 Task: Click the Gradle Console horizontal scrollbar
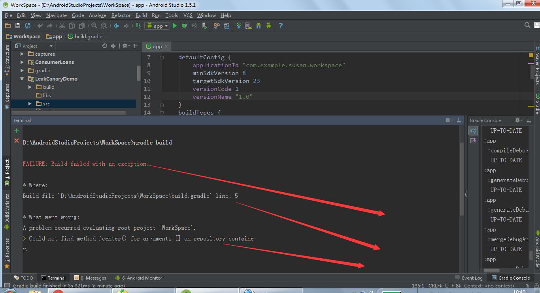point(491,271)
